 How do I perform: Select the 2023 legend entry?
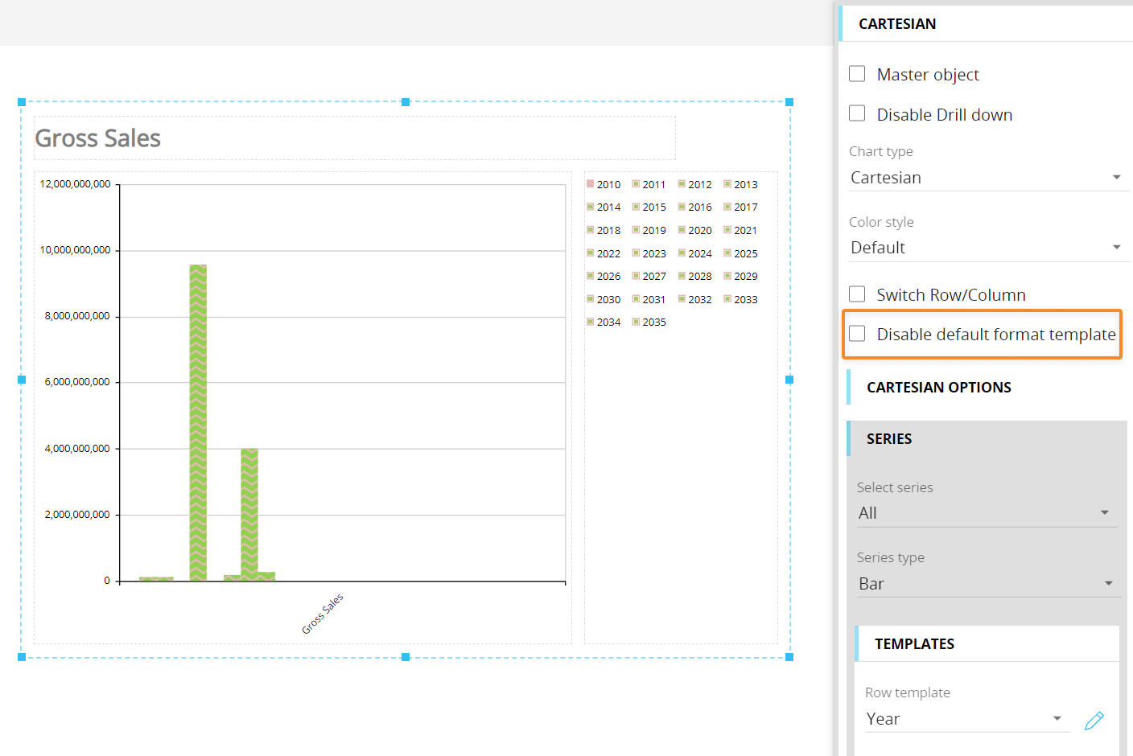650,253
